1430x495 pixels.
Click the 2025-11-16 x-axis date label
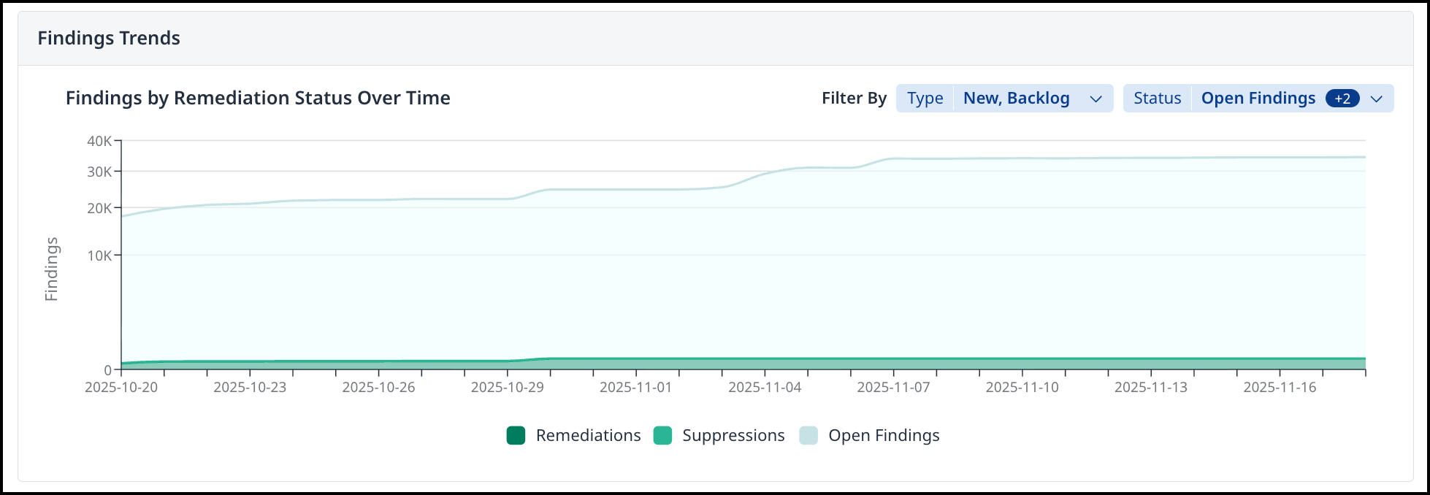coord(1280,388)
